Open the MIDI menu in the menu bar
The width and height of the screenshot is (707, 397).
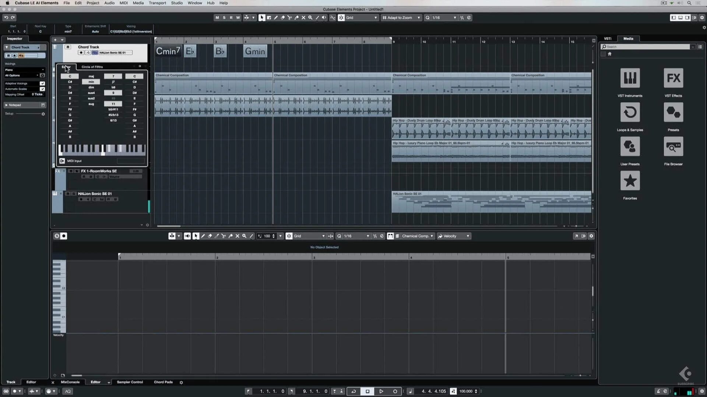tap(123, 3)
